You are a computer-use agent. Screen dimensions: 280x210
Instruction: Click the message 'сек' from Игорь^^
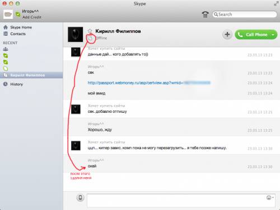91,73
